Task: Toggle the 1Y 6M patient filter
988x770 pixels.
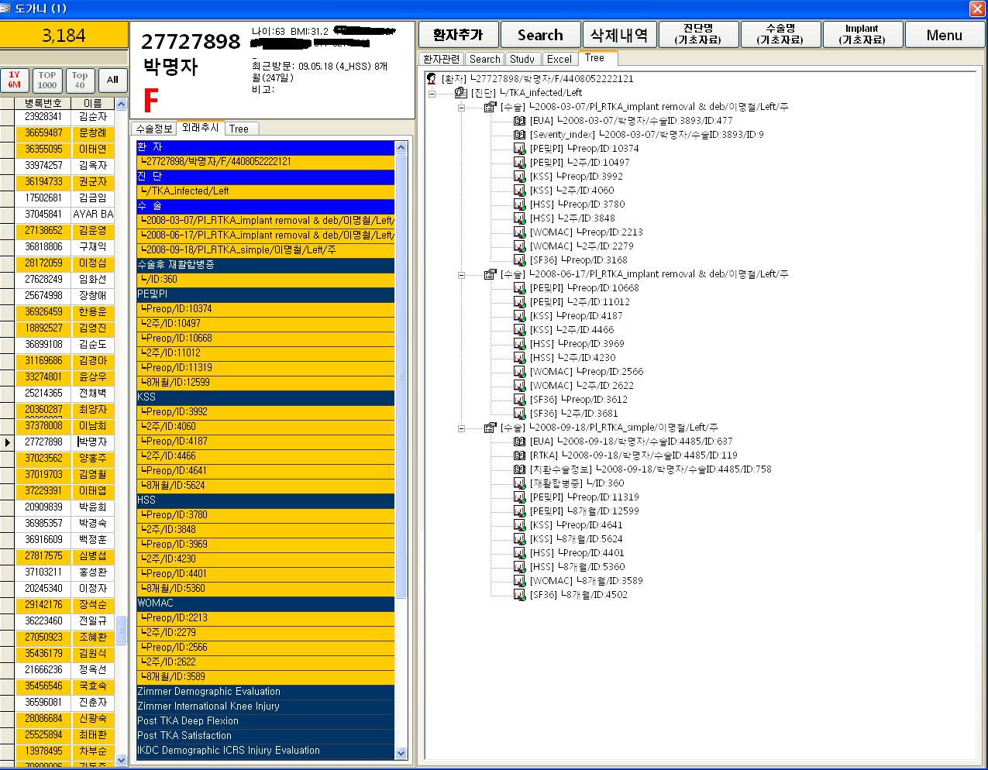Action: [x=15, y=80]
